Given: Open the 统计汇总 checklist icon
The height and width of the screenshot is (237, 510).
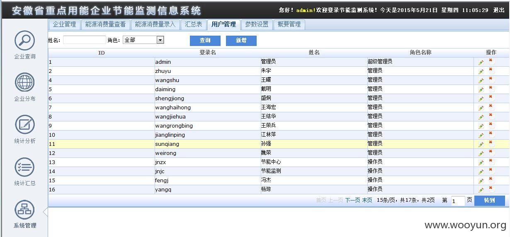Looking at the screenshot, I should [25, 167].
